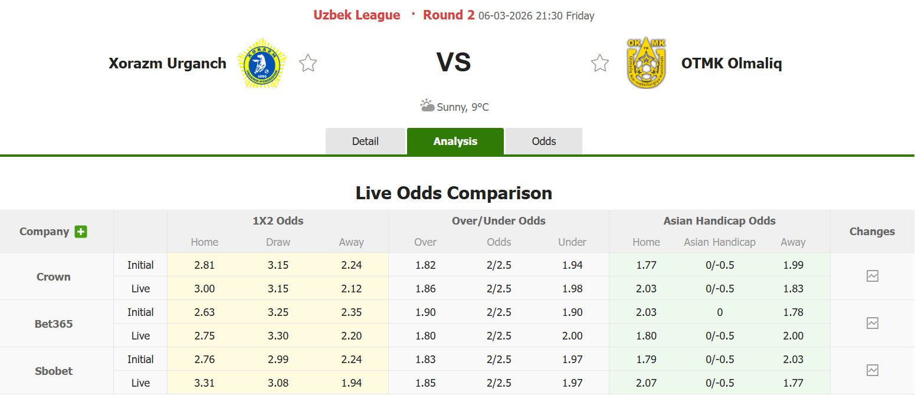Click the Xorazm Urganch team logo
The width and height of the screenshot is (915, 402).
pyautogui.click(x=261, y=63)
